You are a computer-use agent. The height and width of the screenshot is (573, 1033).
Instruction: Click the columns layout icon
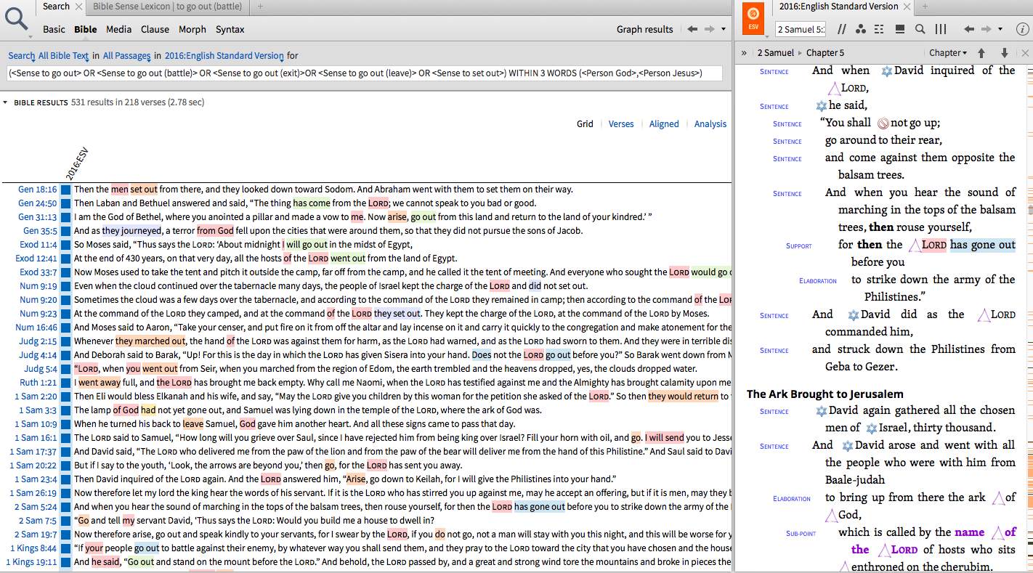pyautogui.click(x=941, y=29)
